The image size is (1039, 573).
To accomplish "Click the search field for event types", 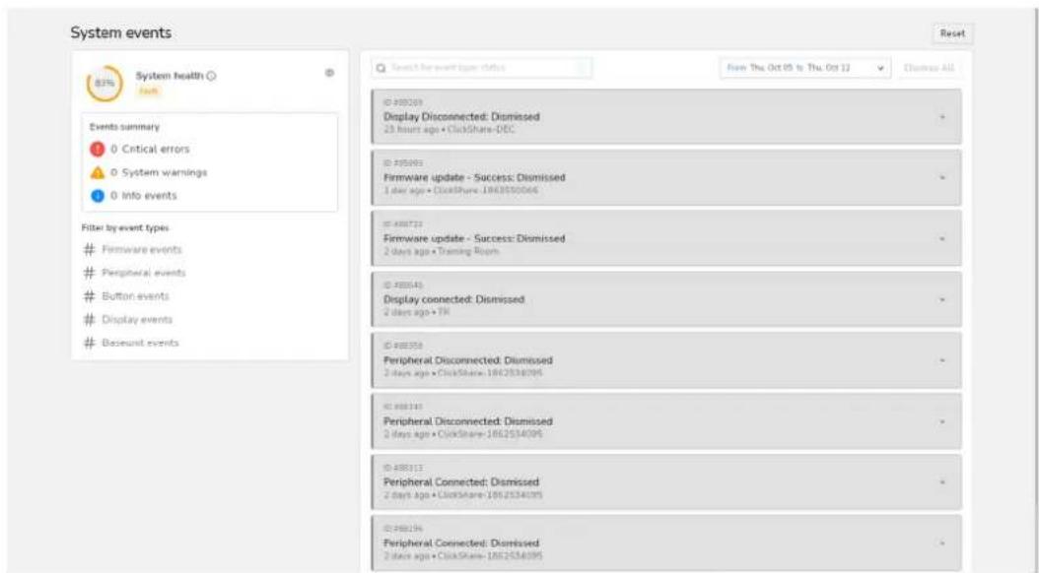I will click(482, 68).
